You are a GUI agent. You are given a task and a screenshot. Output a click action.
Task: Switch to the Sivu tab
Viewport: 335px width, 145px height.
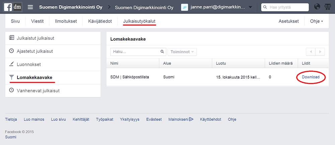15,21
